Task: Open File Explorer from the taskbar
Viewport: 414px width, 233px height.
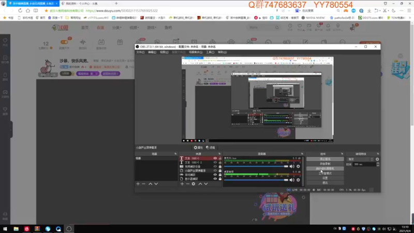Action: click(16, 229)
